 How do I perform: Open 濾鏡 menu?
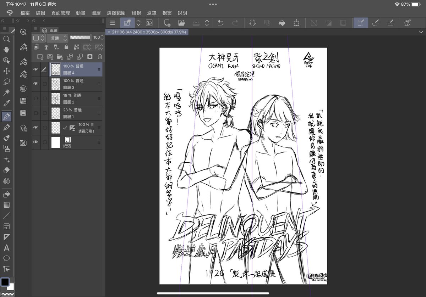click(152, 13)
